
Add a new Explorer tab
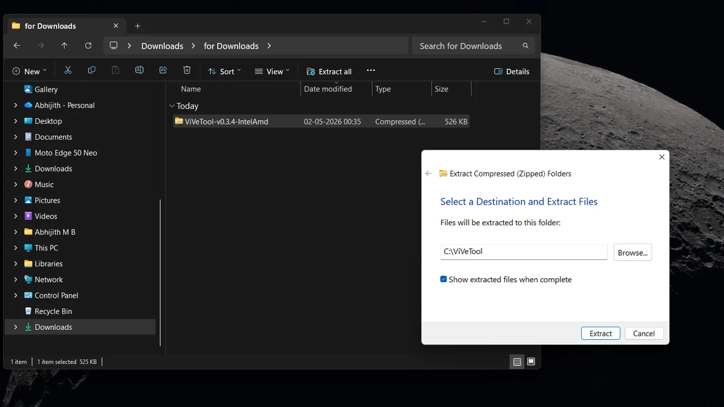pos(138,26)
